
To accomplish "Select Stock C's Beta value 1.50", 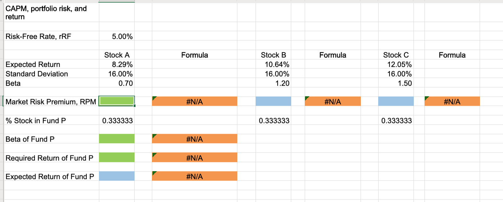I will click(x=396, y=83).
